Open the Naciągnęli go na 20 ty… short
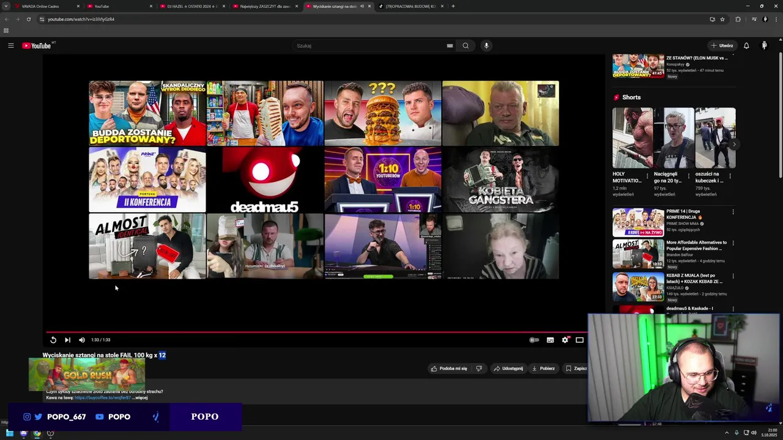This screenshot has height=440, width=783. [x=674, y=138]
